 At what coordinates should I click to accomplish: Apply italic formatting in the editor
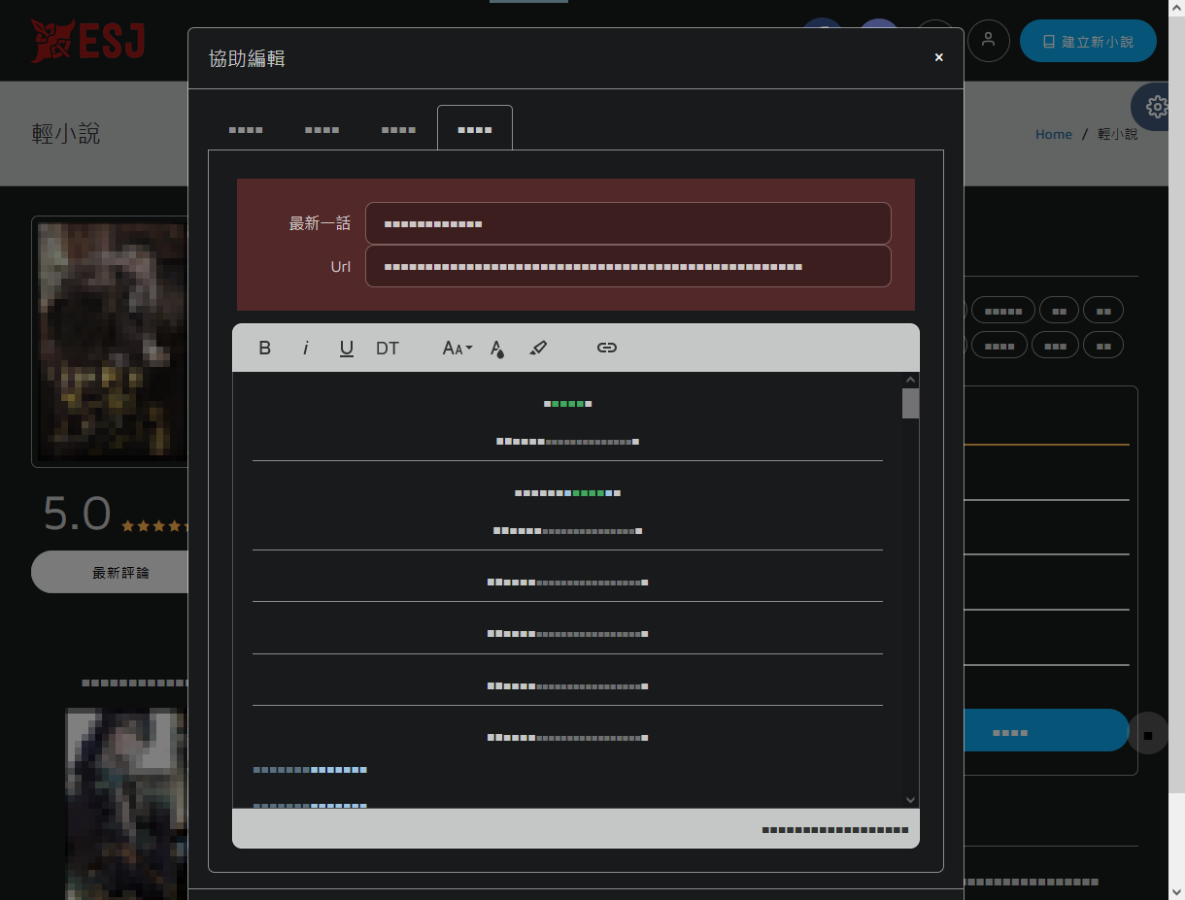point(305,348)
